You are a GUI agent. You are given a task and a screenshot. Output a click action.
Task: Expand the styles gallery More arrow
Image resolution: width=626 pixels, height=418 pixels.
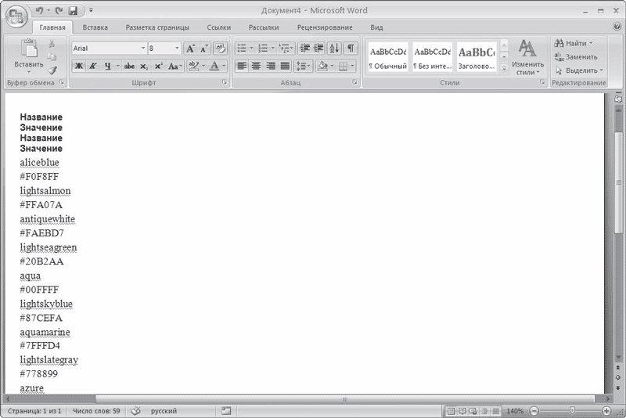coord(504,69)
